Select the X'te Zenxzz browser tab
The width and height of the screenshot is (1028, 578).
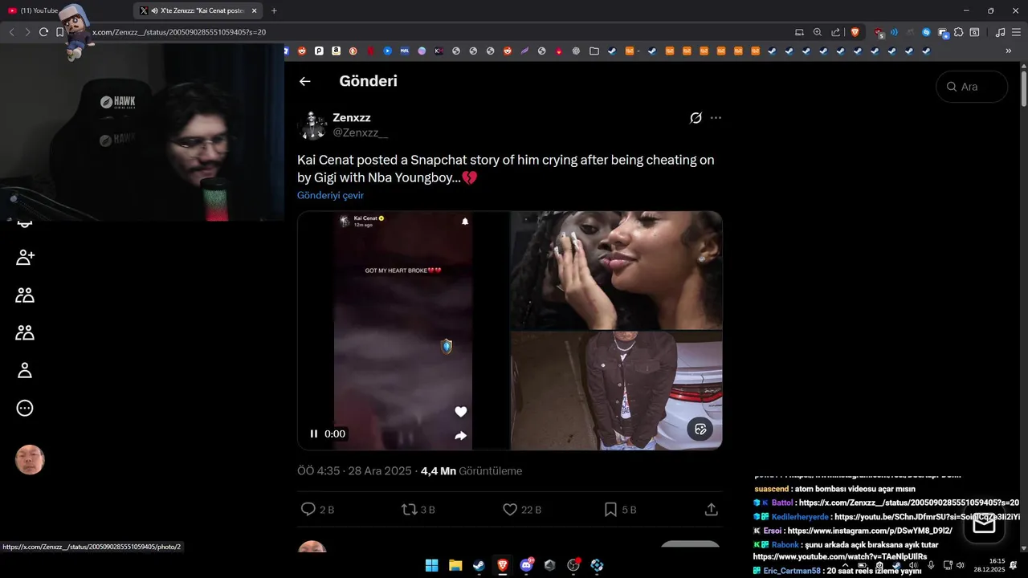[197, 10]
